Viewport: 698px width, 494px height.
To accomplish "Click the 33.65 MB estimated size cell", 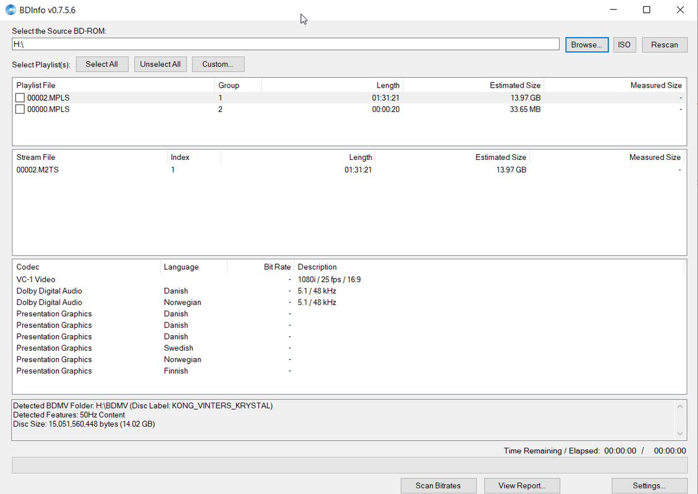I will [x=525, y=109].
